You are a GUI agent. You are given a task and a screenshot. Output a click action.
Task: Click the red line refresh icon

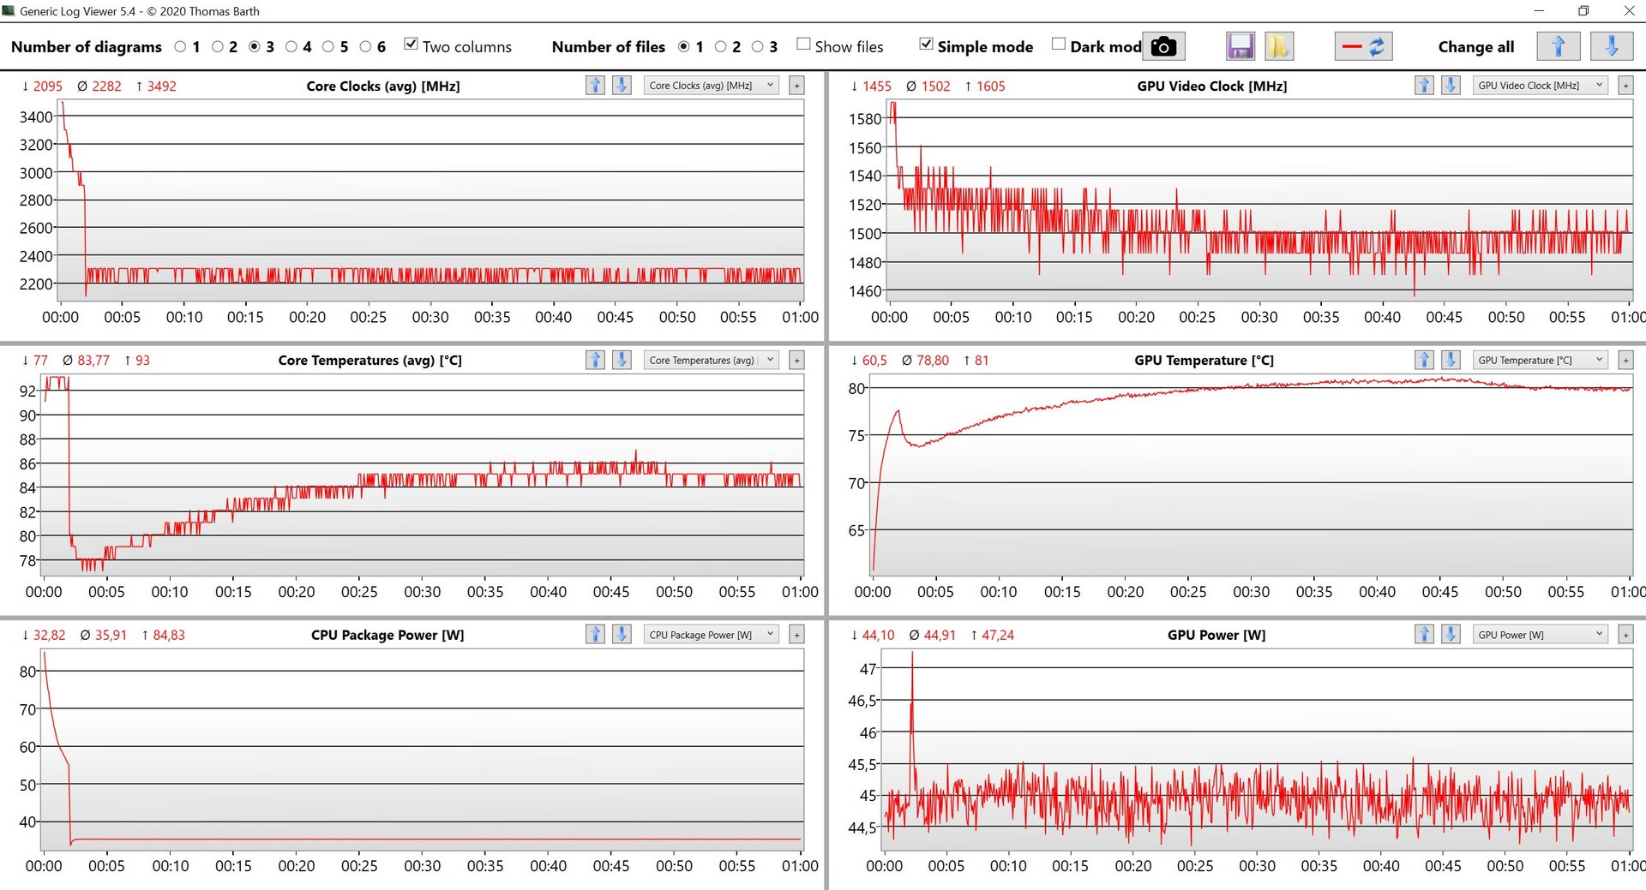[x=1363, y=46]
